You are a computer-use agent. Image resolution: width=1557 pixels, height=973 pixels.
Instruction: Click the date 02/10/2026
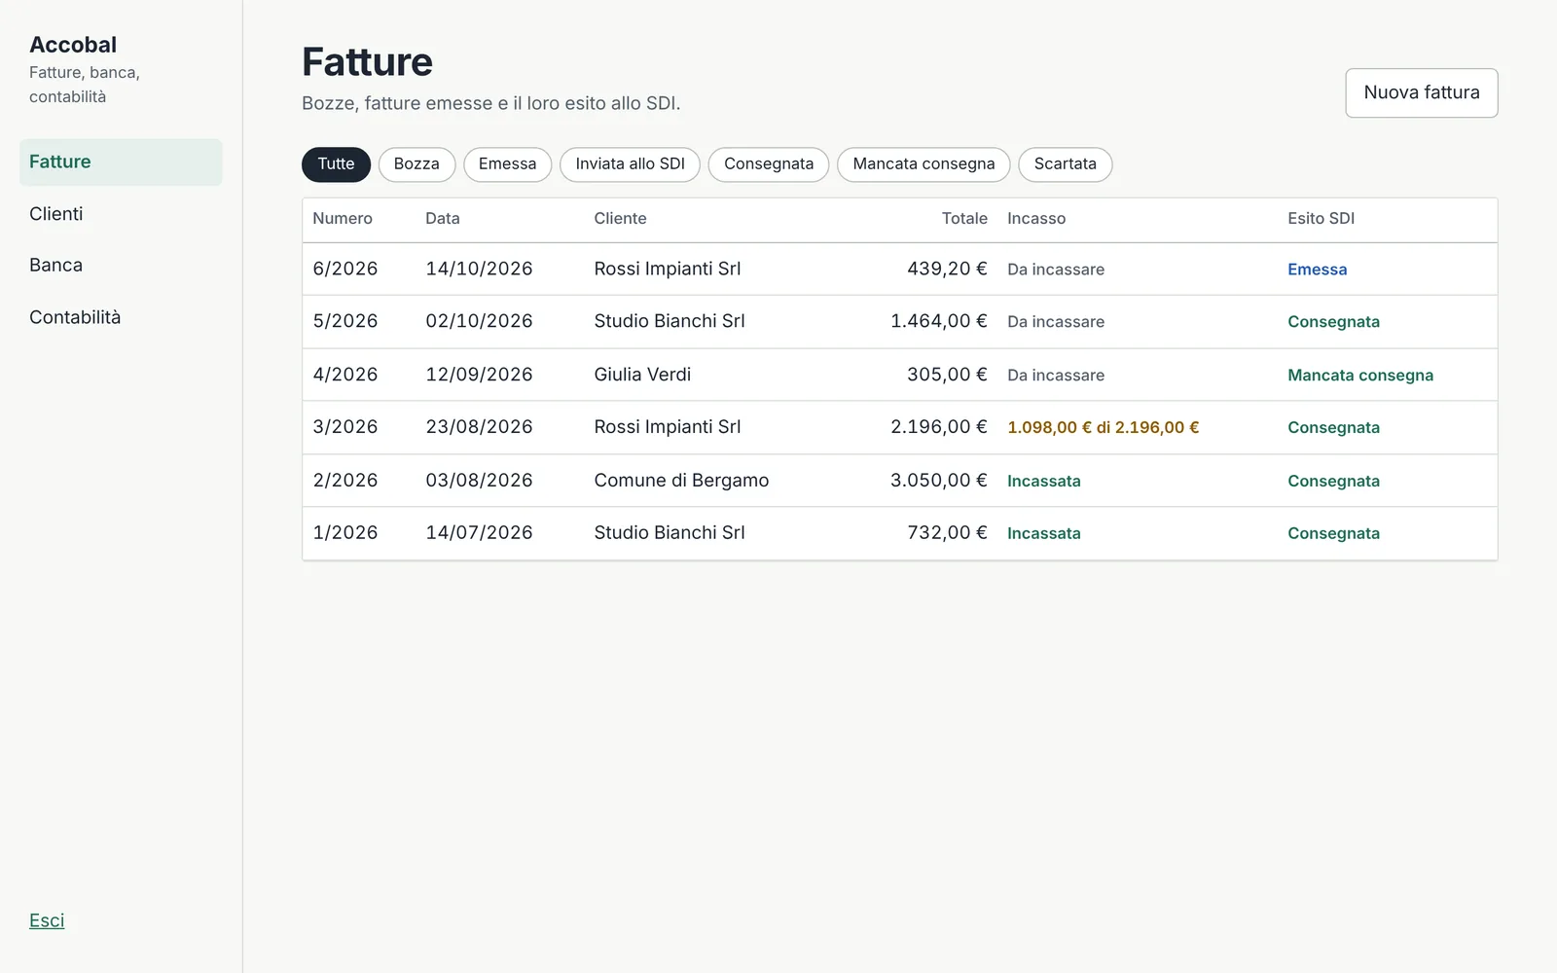pyautogui.click(x=479, y=322)
